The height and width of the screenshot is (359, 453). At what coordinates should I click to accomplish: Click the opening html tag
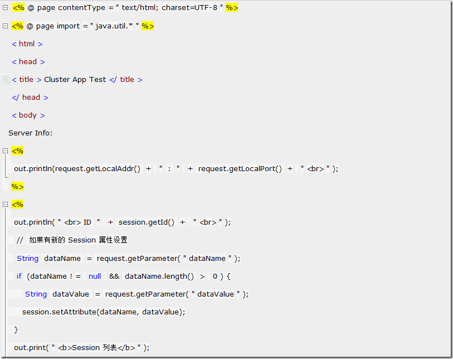pos(27,44)
